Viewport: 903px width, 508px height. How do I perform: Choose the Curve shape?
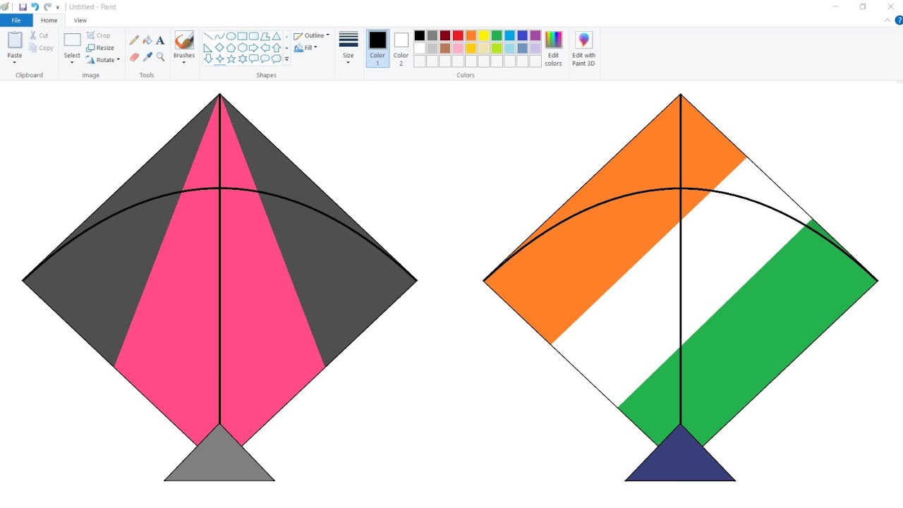click(x=219, y=36)
